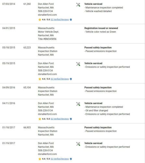Click Title #BM345856 text
The image size is (145, 163).
(47, 39)
